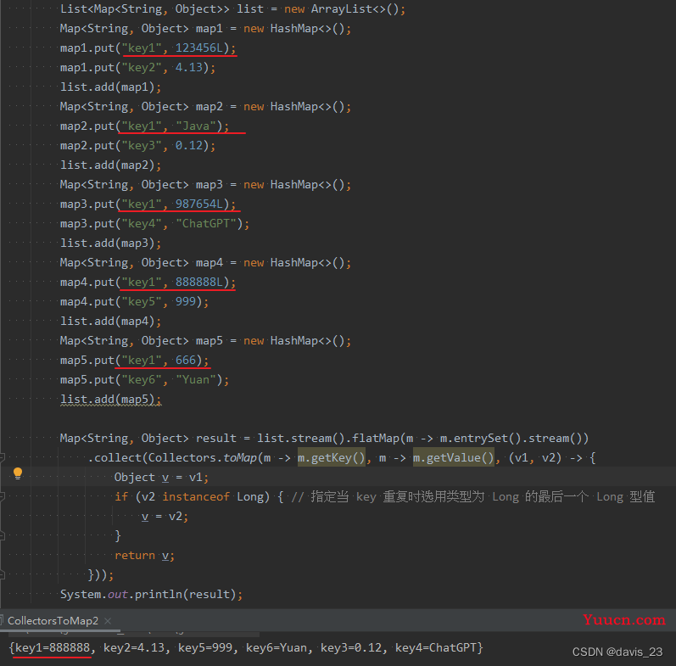Image resolution: width=676 pixels, height=666 pixels.
Task: Click the underlined list.add(map5) statement
Action: click(x=111, y=400)
